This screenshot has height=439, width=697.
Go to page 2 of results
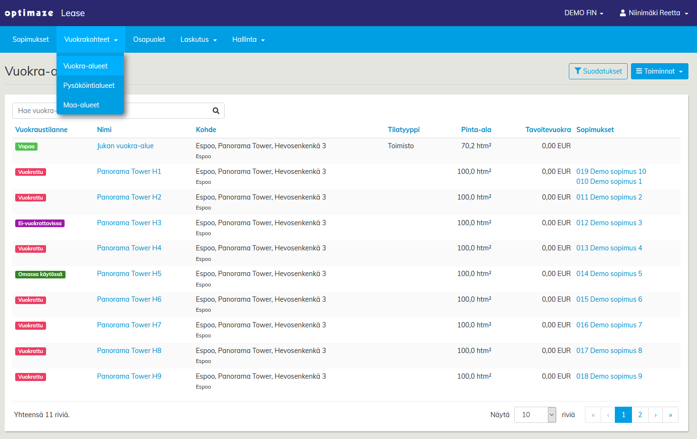pyautogui.click(x=640, y=415)
